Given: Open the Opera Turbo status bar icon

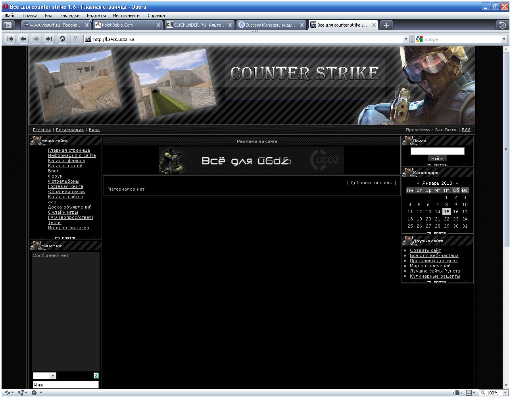Looking at the screenshot, I should pyautogui.click(x=34, y=393).
